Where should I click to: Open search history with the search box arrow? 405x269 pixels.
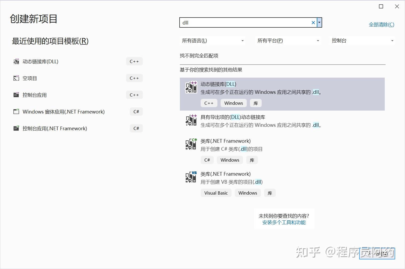[319, 23]
